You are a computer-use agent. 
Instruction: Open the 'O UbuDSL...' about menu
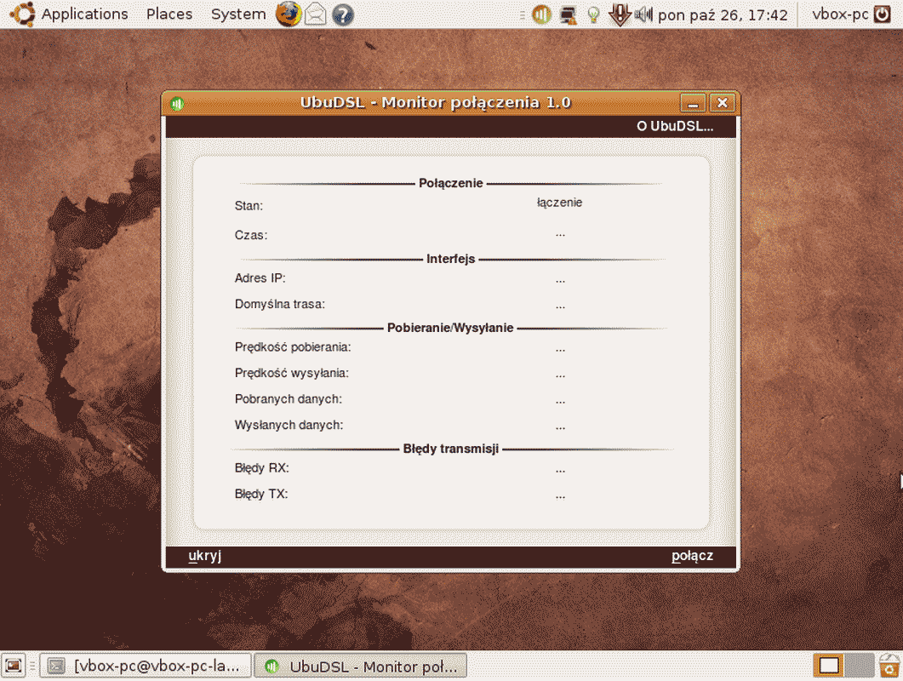tap(675, 126)
